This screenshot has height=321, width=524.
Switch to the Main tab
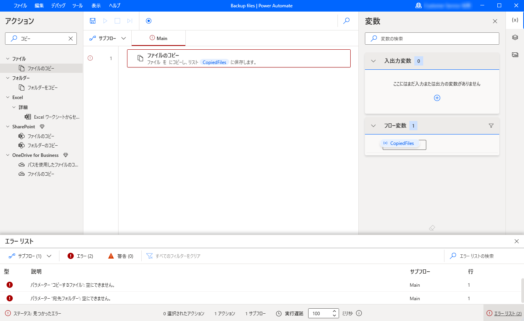[x=158, y=38]
